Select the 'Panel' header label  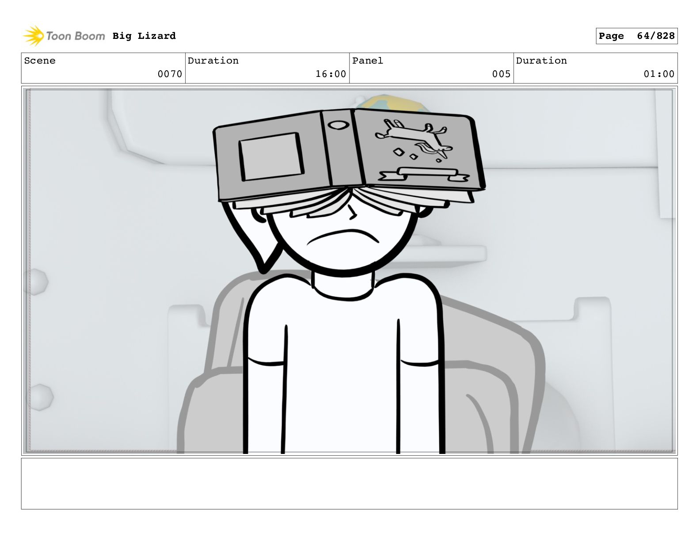[x=368, y=61]
